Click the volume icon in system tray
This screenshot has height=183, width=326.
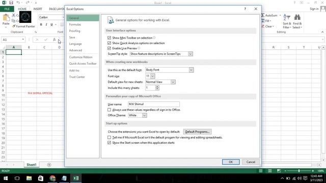click(x=300, y=178)
